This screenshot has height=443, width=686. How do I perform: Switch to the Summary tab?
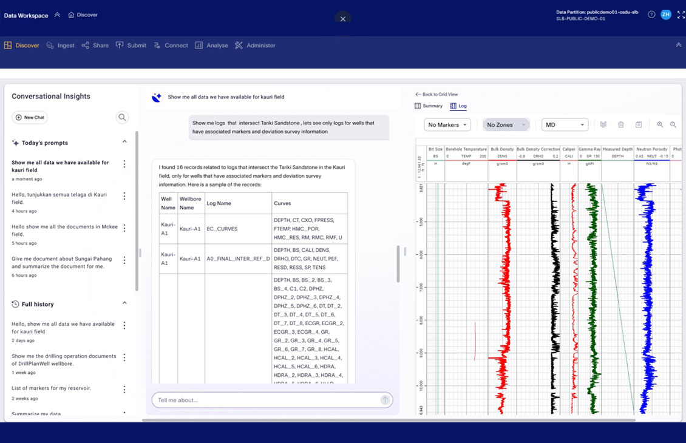pyautogui.click(x=429, y=106)
